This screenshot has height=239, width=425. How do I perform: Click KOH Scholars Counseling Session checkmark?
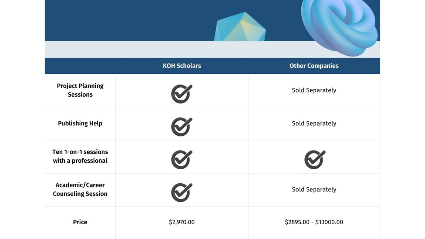[182, 192]
